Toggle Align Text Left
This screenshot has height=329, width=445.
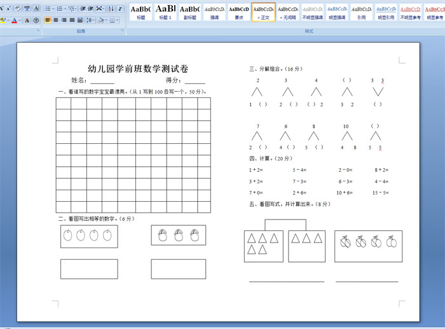point(48,20)
